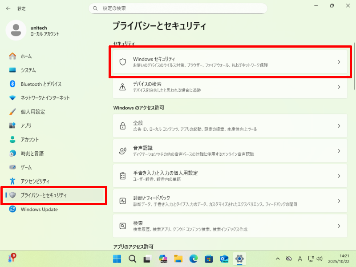
Task: Open アクセシビリティ from the sidebar
Action: pyautogui.click(x=35, y=181)
